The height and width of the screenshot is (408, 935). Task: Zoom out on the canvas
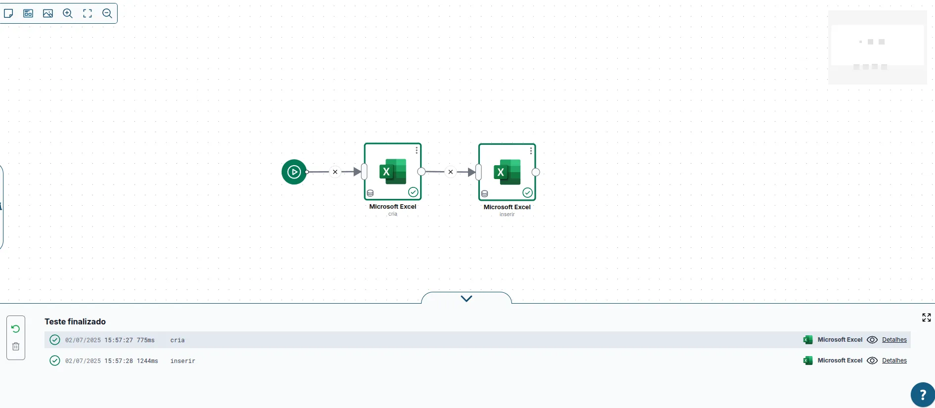(x=107, y=13)
